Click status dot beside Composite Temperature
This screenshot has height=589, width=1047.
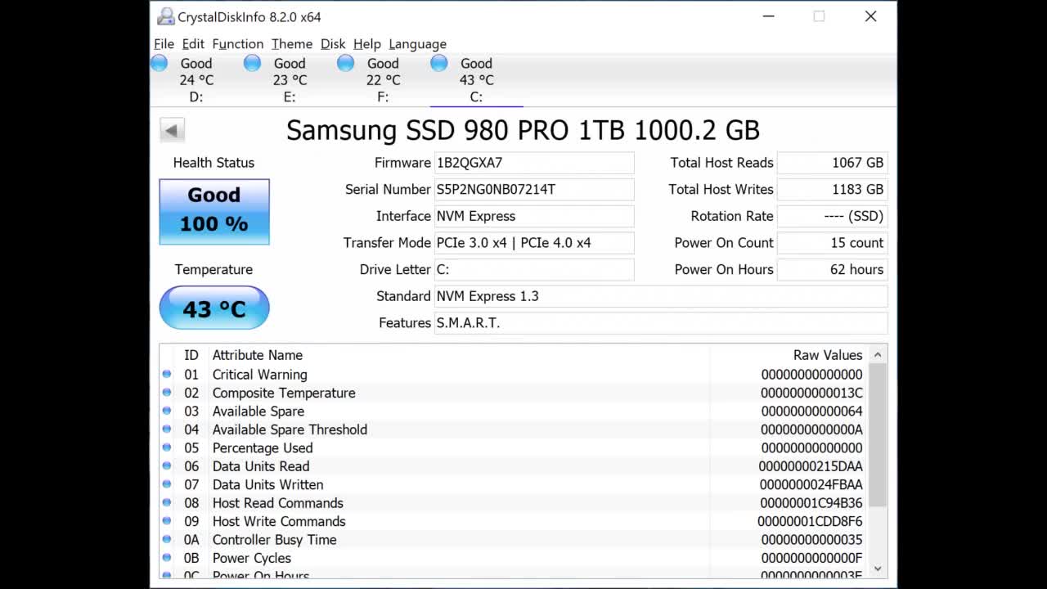(x=167, y=393)
